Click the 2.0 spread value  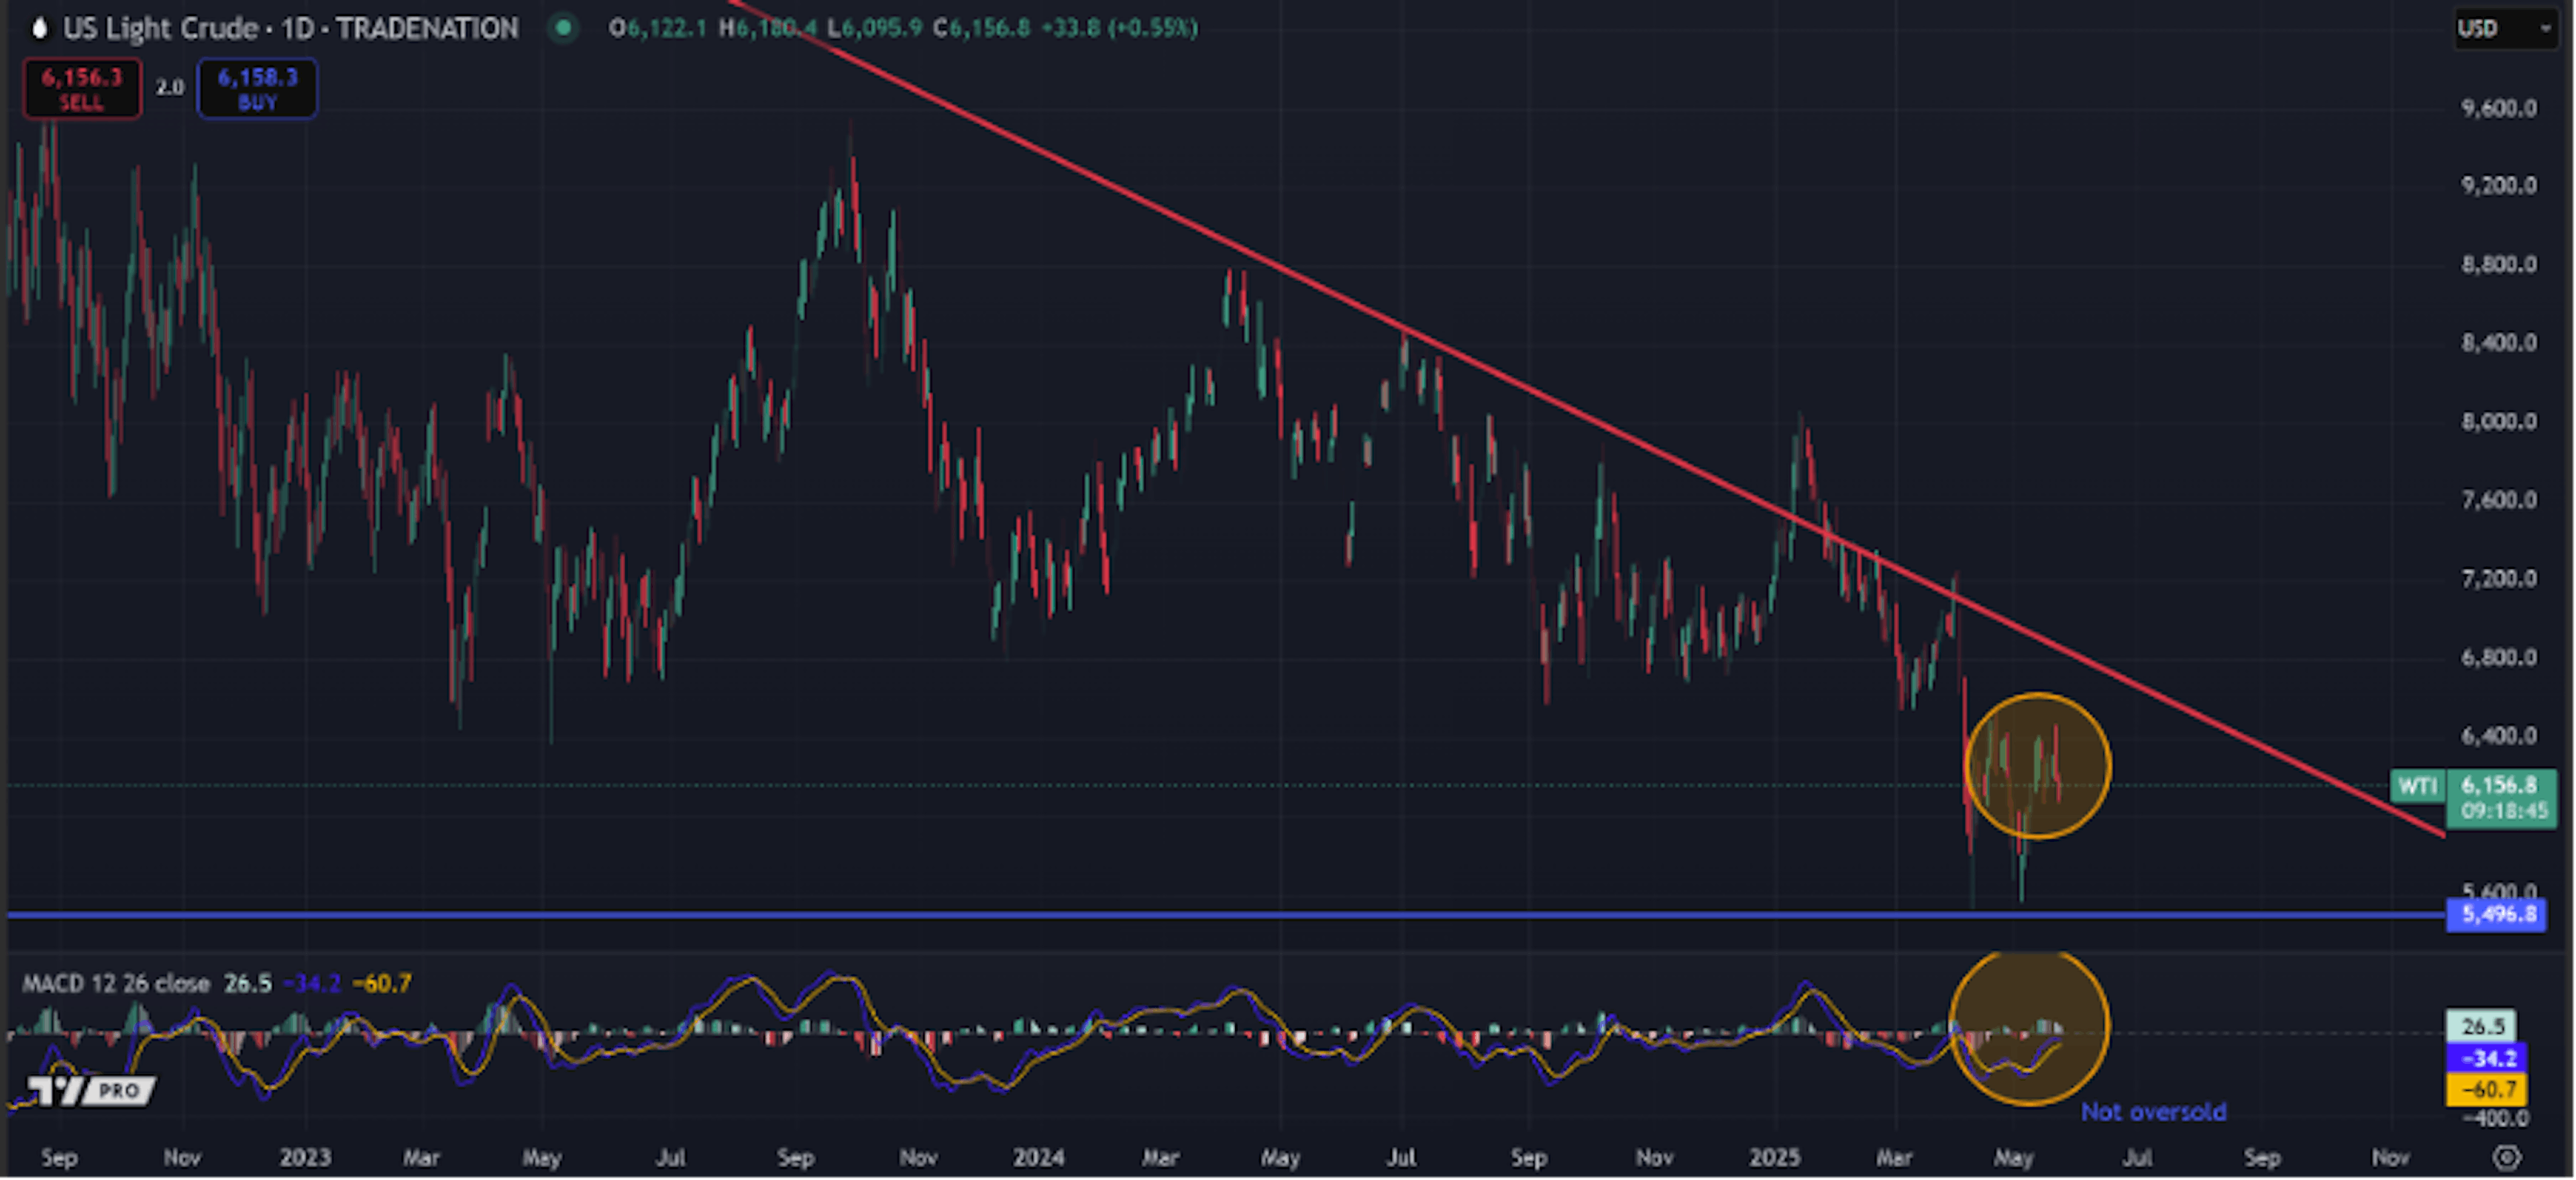coord(170,88)
